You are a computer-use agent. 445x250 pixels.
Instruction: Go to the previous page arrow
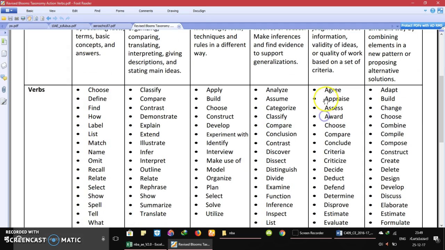click(49, 18)
